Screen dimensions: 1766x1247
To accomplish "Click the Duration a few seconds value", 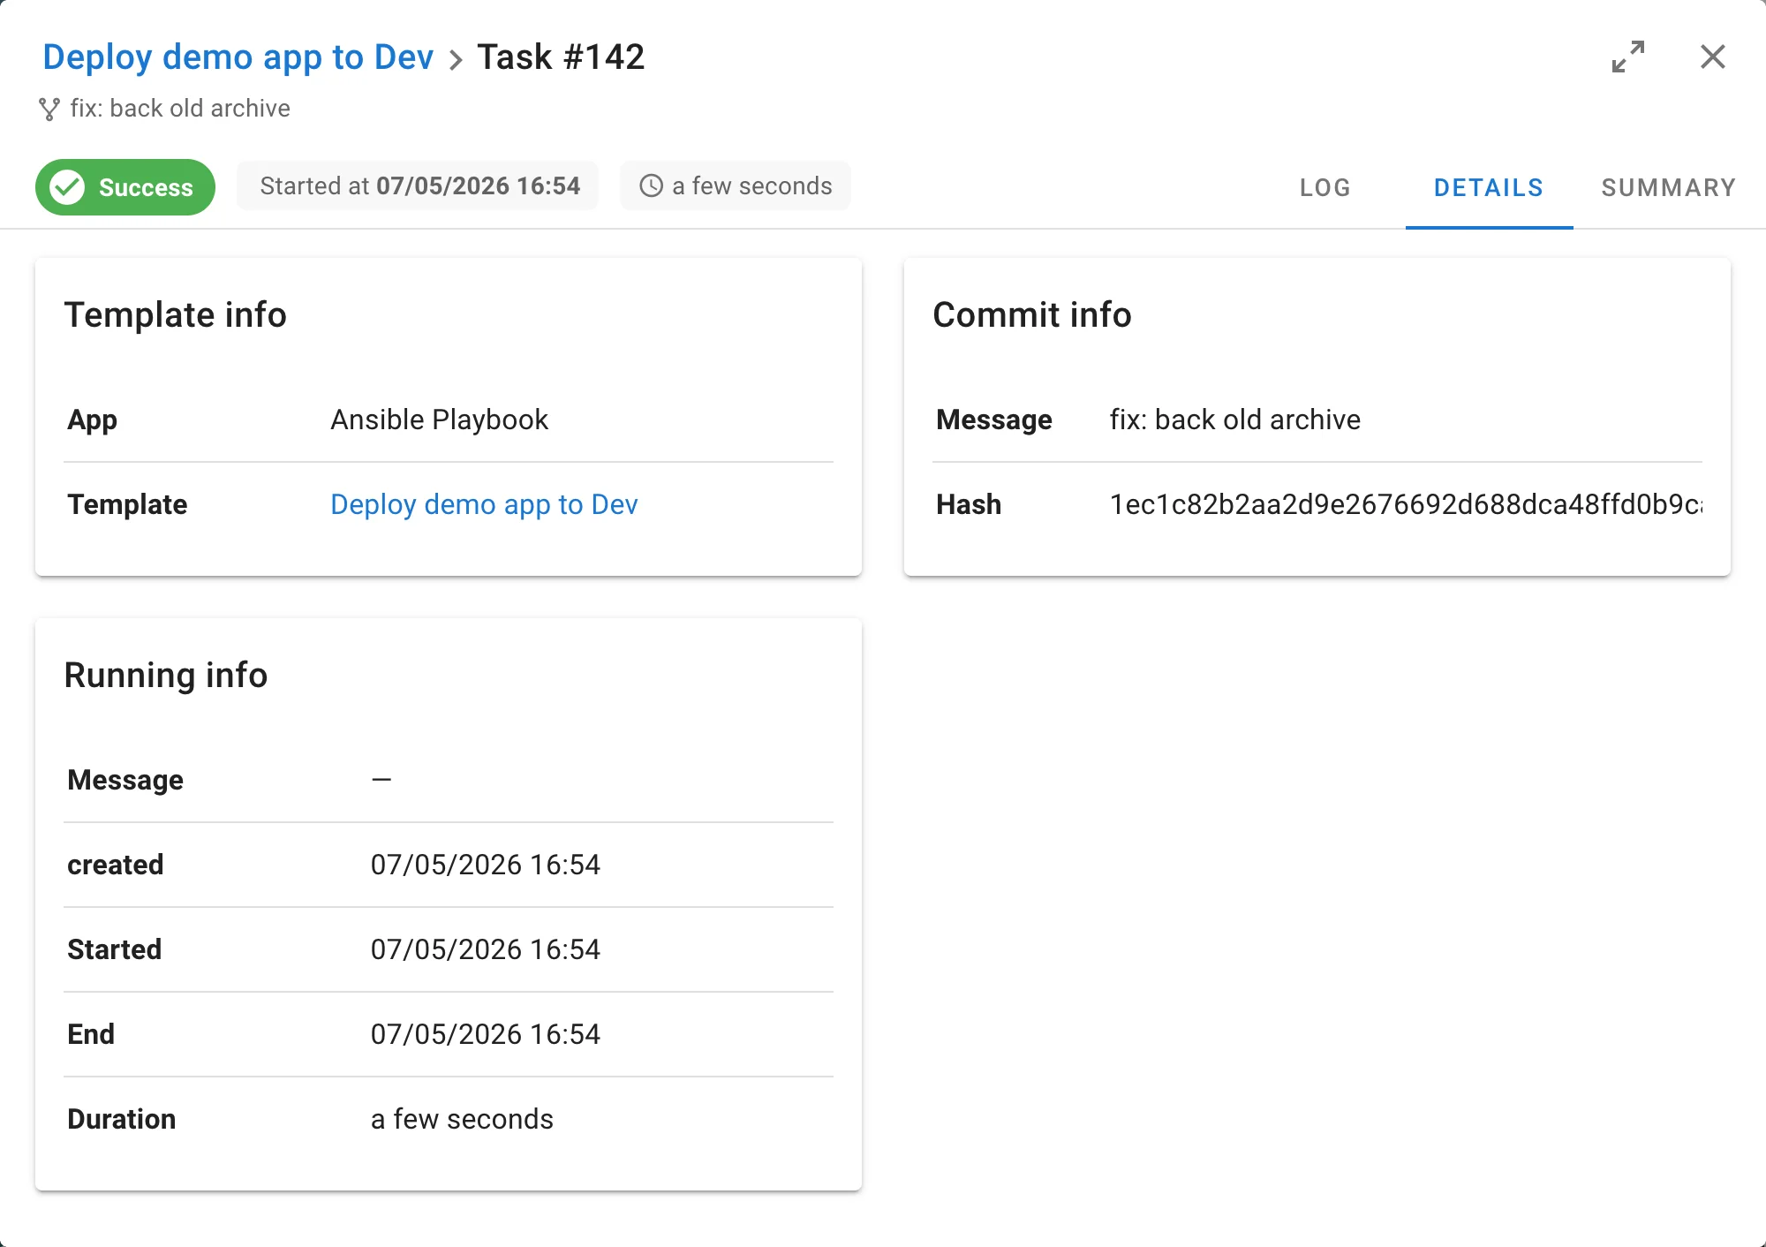I will (462, 1119).
